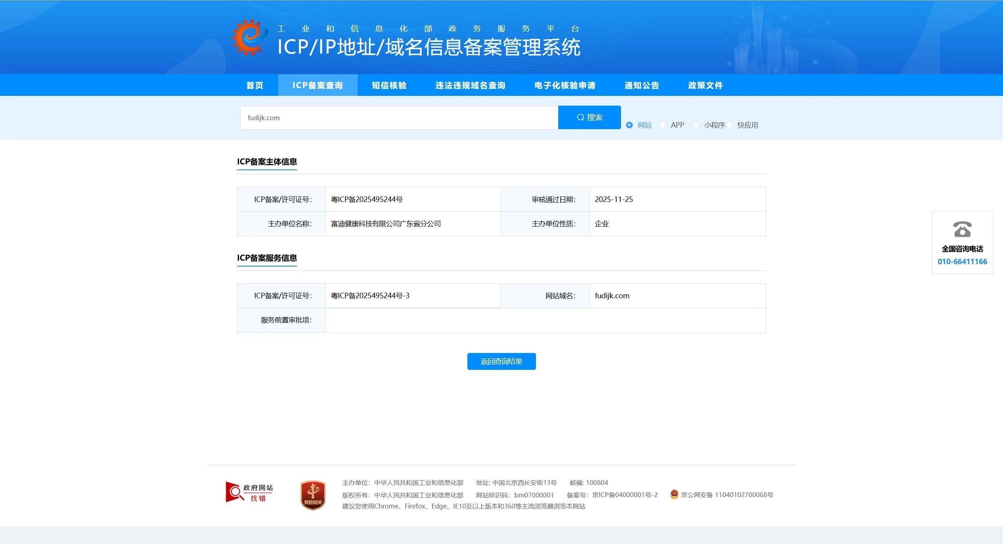Select the 网站 radio button

click(x=629, y=125)
